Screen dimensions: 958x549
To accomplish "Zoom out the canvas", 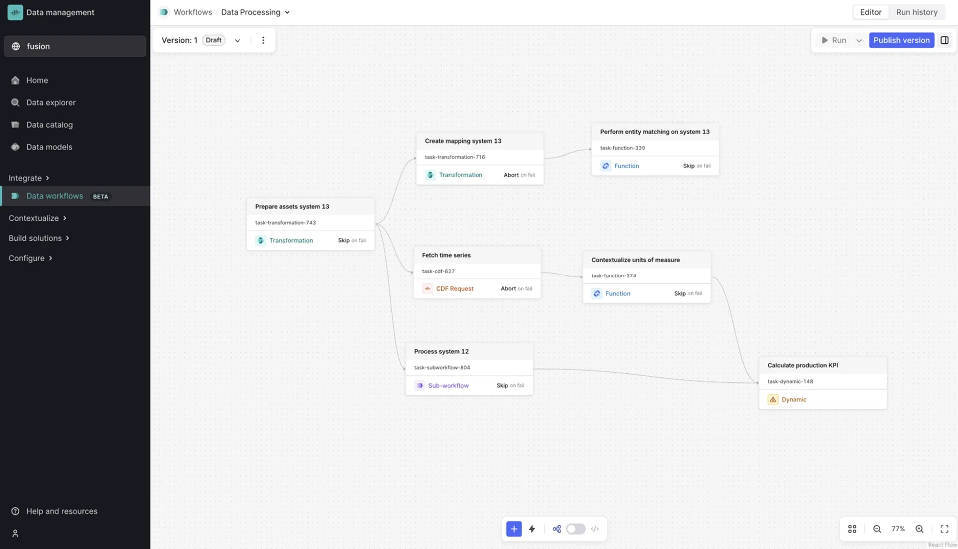I will coord(877,529).
